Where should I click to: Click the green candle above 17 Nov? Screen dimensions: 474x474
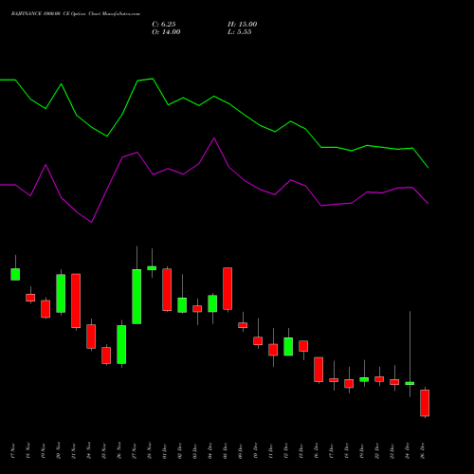(x=15, y=274)
